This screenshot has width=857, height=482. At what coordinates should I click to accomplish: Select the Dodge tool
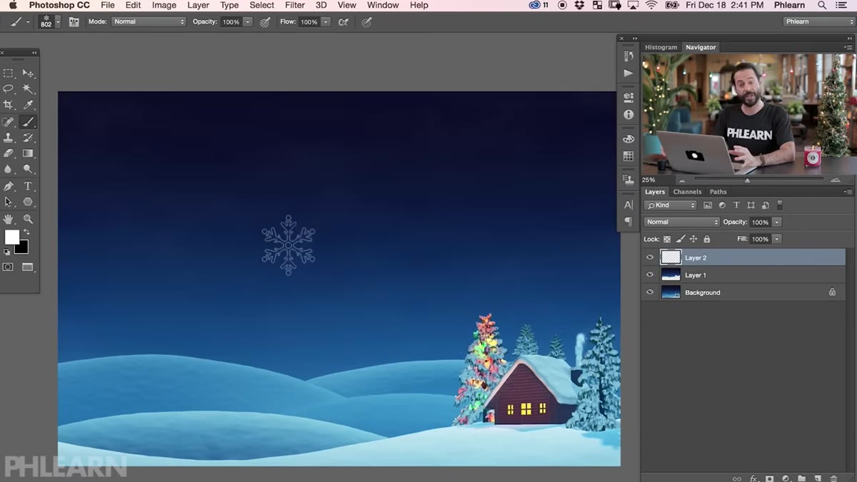pos(28,169)
